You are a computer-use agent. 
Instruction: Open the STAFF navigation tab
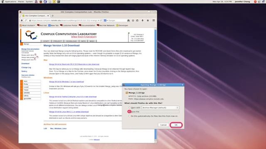tap(46, 41)
